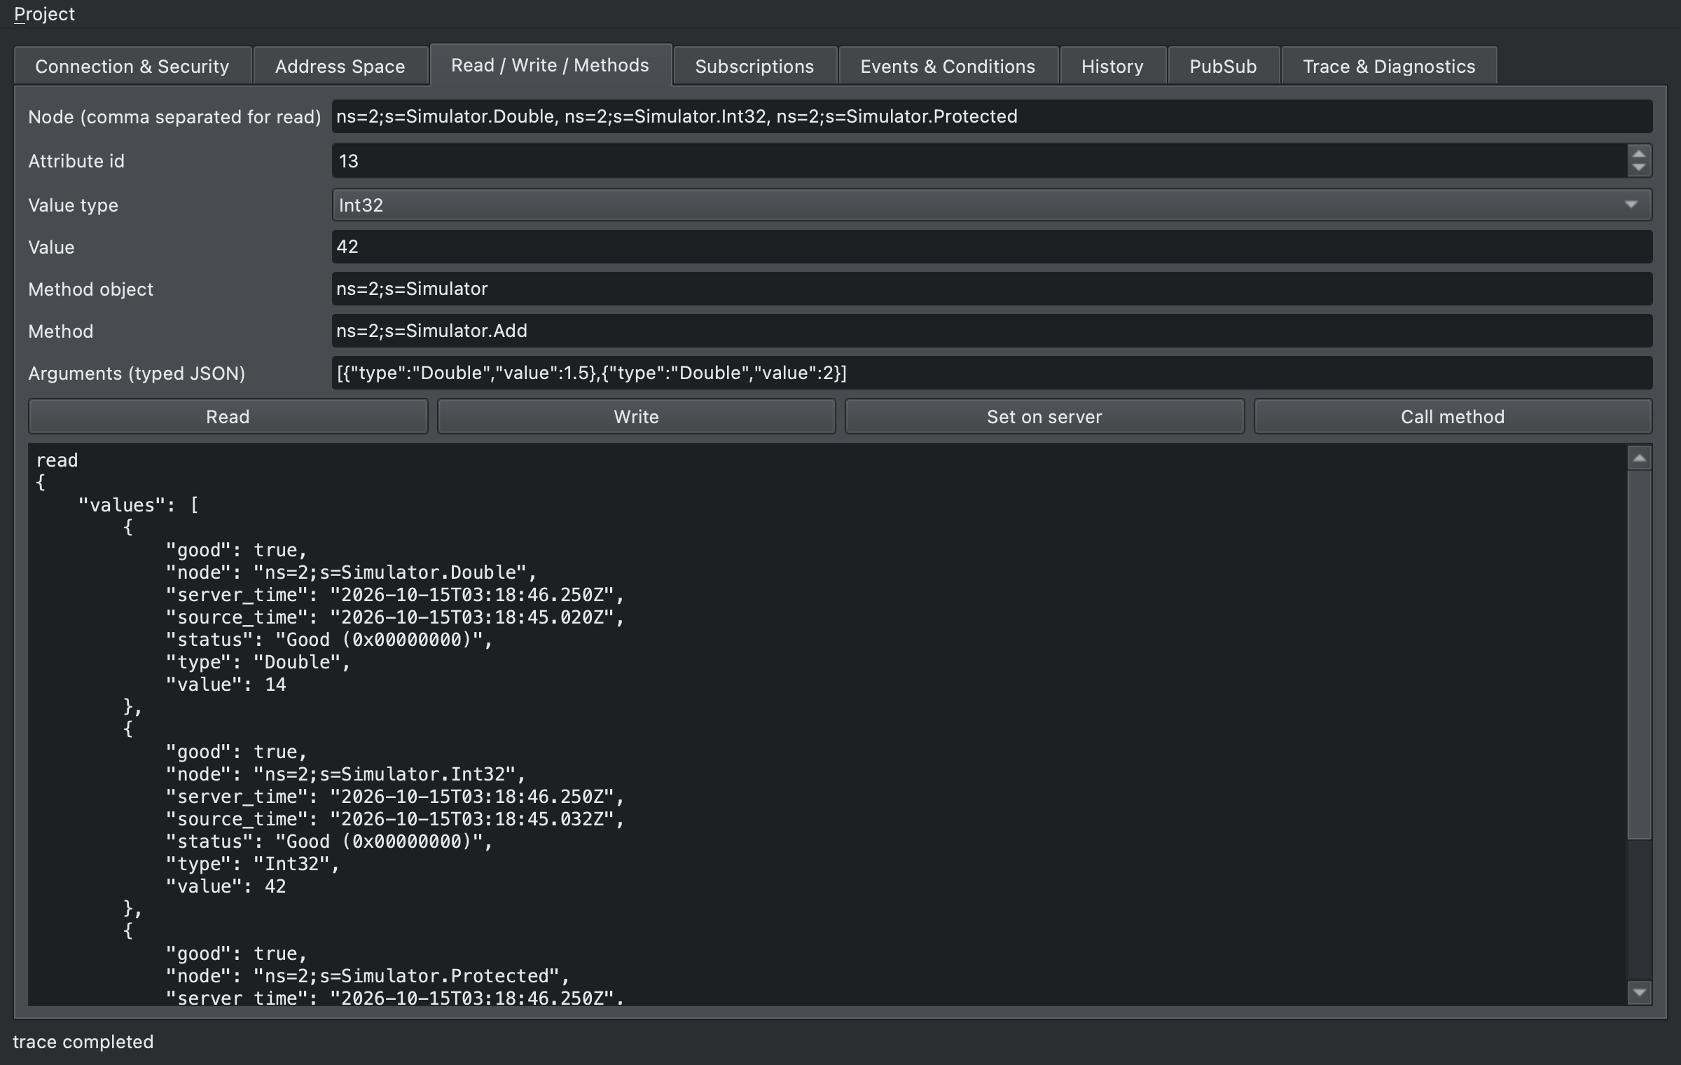Show Trace & Diagnostics tab
1681x1065 pixels.
coord(1389,67)
